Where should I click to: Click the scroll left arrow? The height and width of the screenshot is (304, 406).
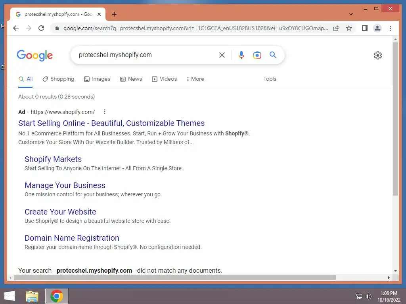pyautogui.click(x=10, y=277)
